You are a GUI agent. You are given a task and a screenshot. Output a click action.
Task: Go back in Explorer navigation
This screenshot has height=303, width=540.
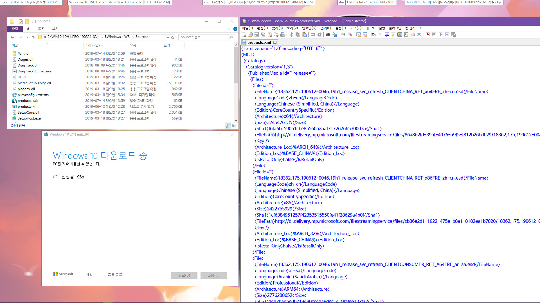pyautogui.click(x=12, y=37)
